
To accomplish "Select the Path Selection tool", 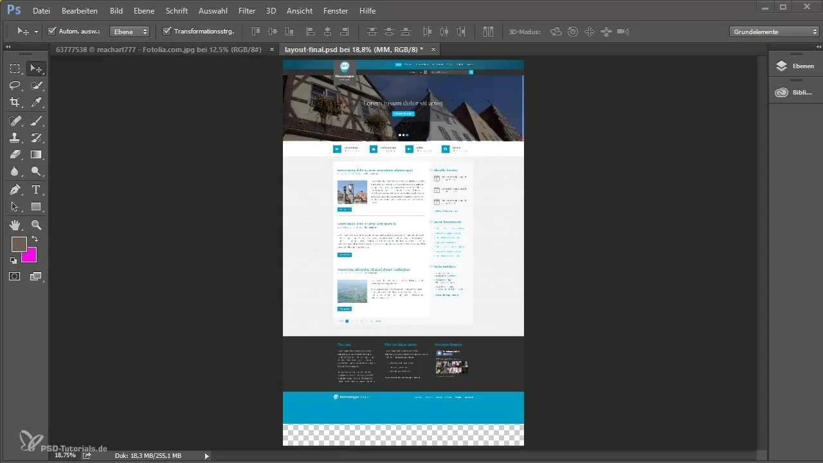I will 15,206.
